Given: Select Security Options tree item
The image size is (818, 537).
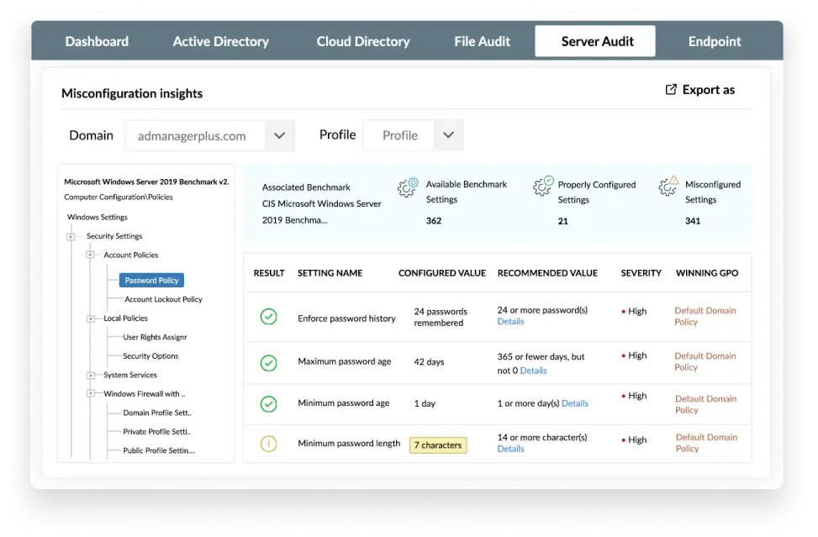Looking at the screenshot, I should (x=150, y=356).
